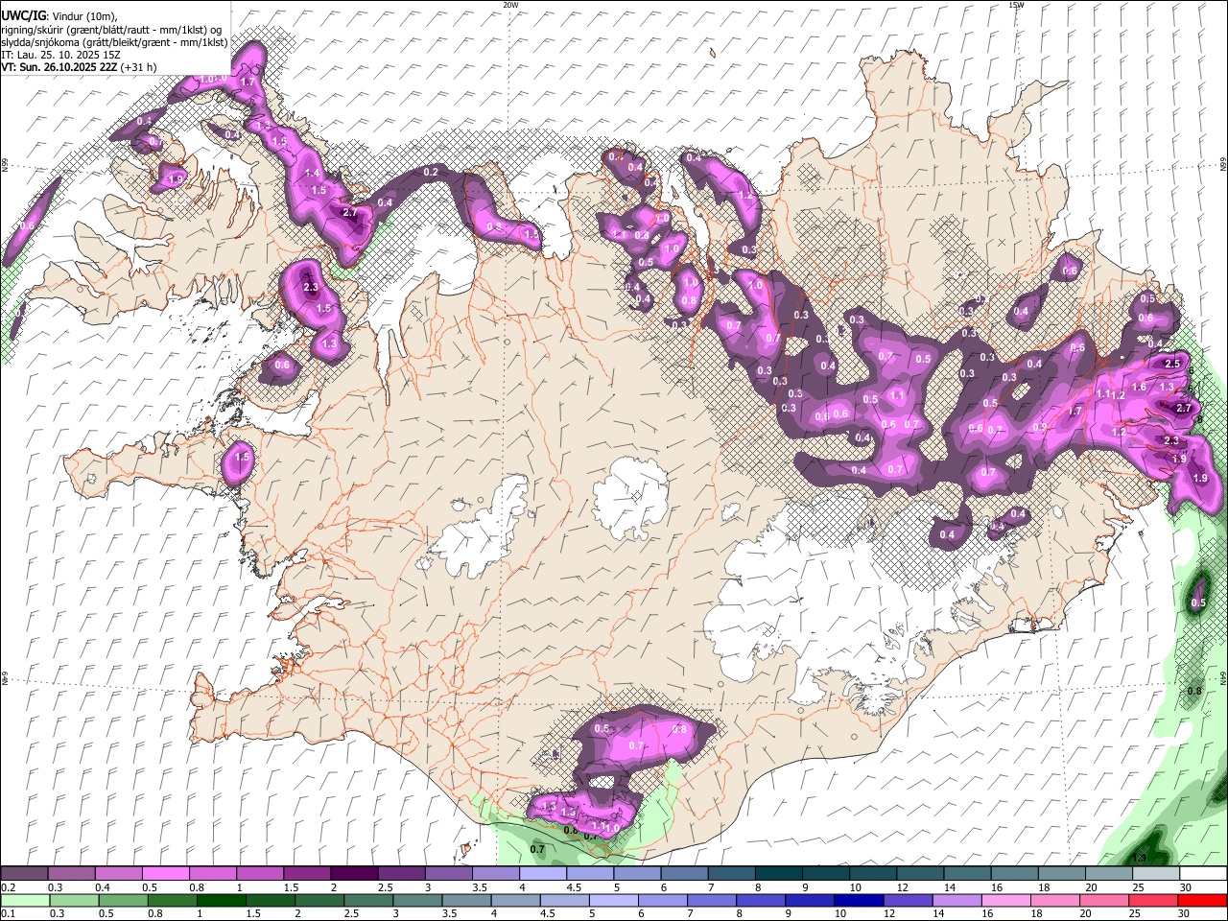Click the initial time line 'IT: Lau. 25. 10. 2025 15Z'
The image size is (1228, 921).
click(x=59, y=55)
